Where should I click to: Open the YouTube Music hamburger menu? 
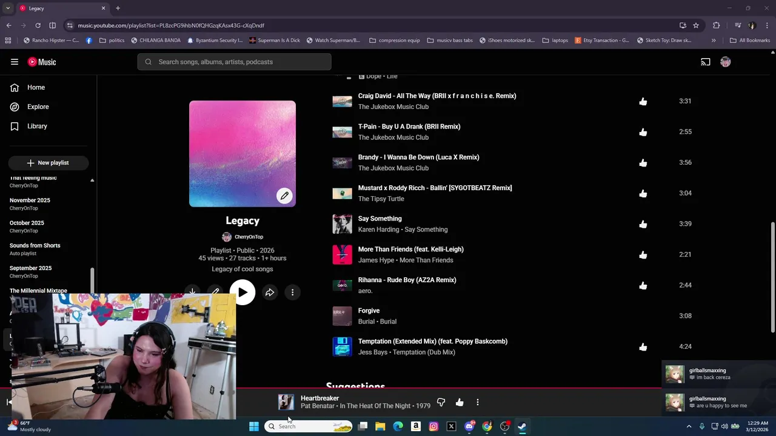pos(15,62)
